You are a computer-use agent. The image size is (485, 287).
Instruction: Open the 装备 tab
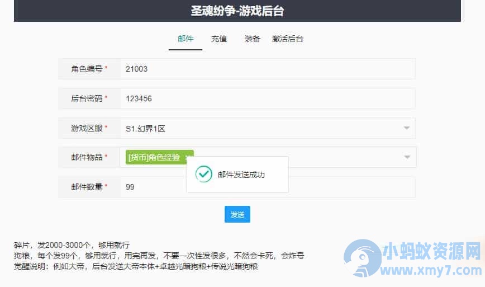pos(252,39)
